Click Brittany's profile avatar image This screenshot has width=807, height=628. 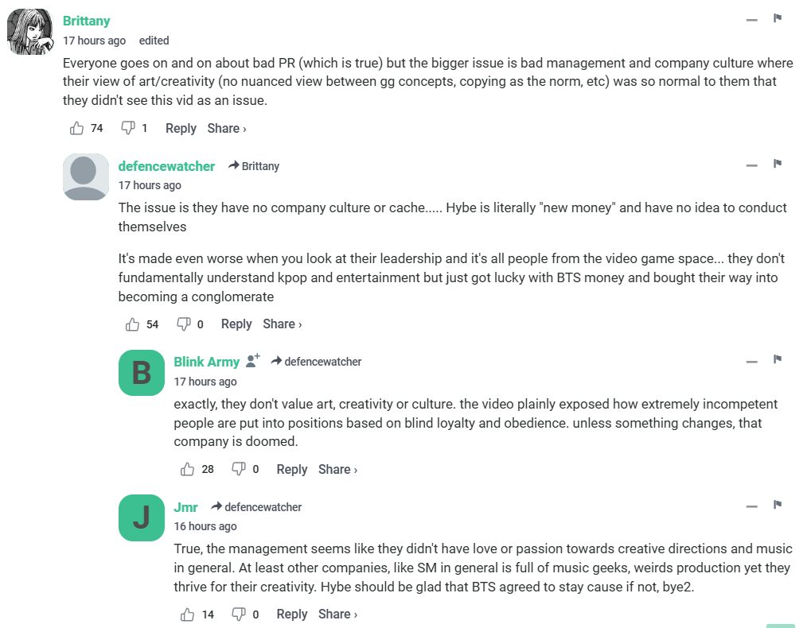30,32
